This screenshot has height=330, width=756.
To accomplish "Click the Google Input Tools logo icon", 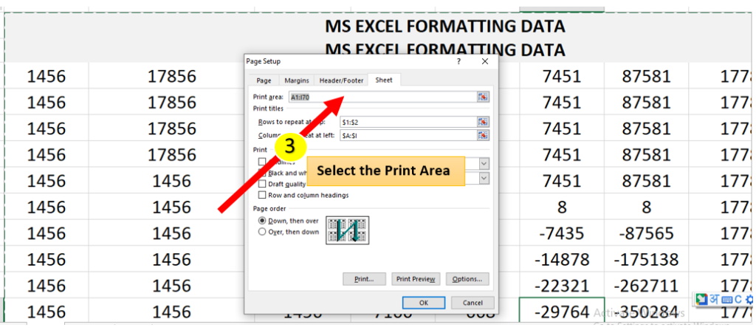I will point(701,299).
